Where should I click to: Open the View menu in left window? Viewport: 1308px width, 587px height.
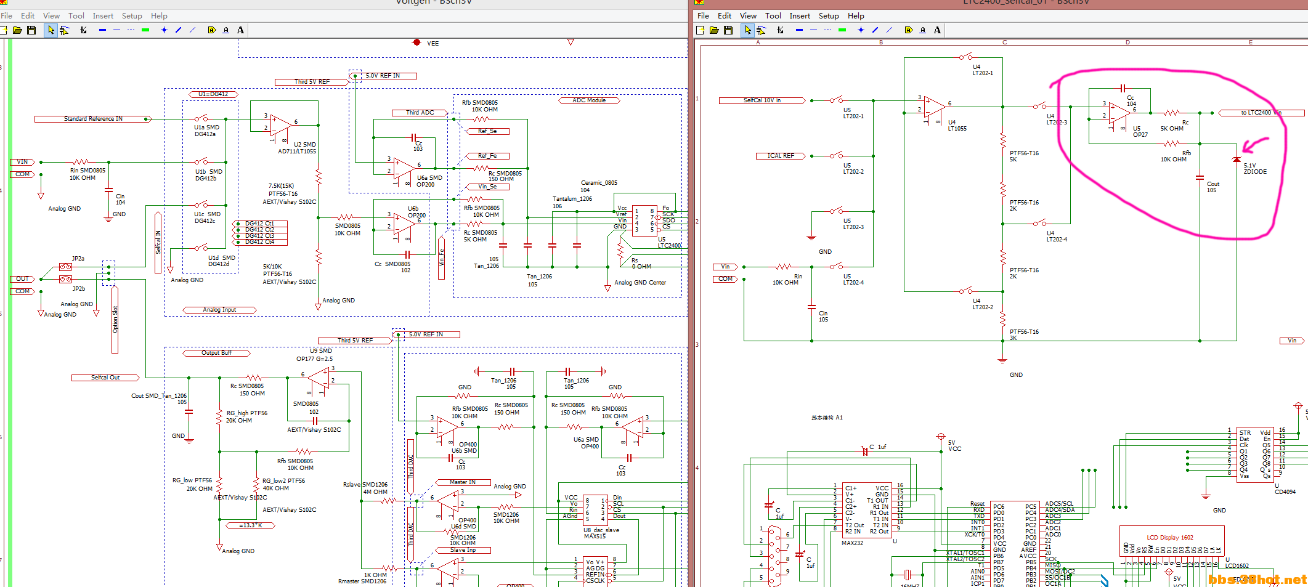[51, 16]
